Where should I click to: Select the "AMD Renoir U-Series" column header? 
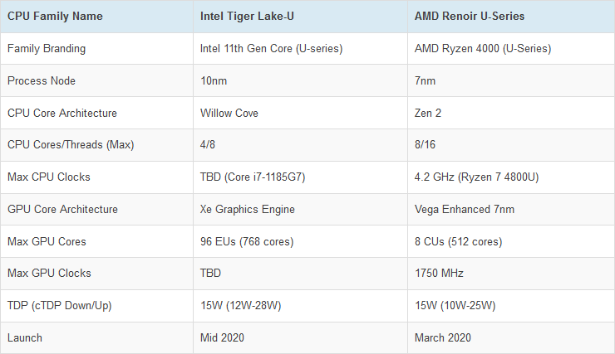click(470, 17)
